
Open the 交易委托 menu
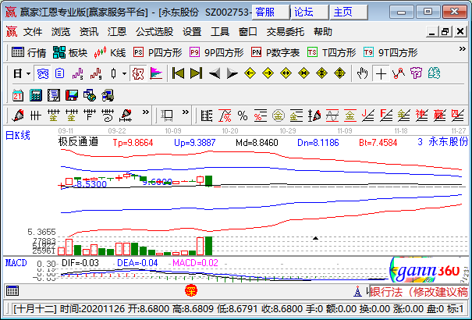285,31
